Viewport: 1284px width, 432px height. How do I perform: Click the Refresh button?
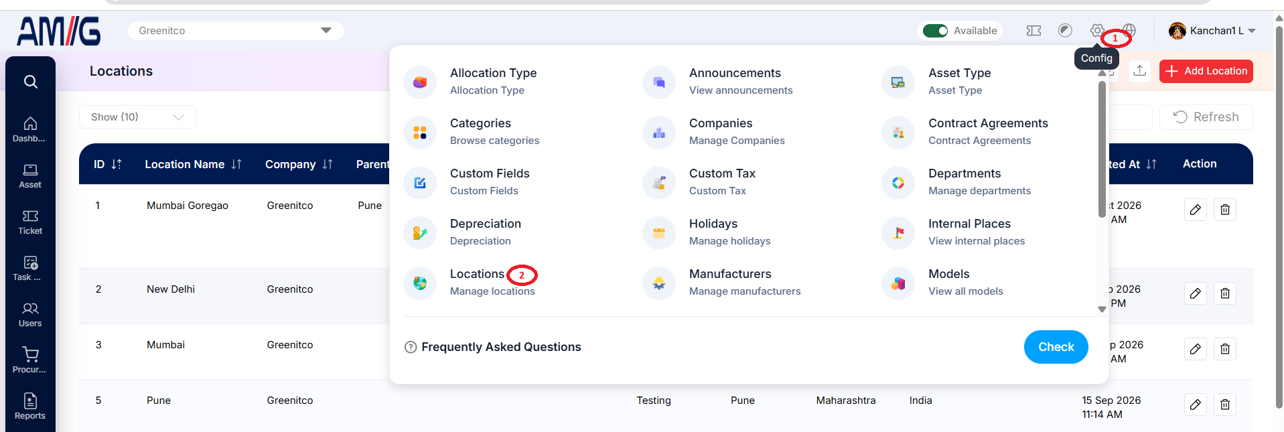1206,117
